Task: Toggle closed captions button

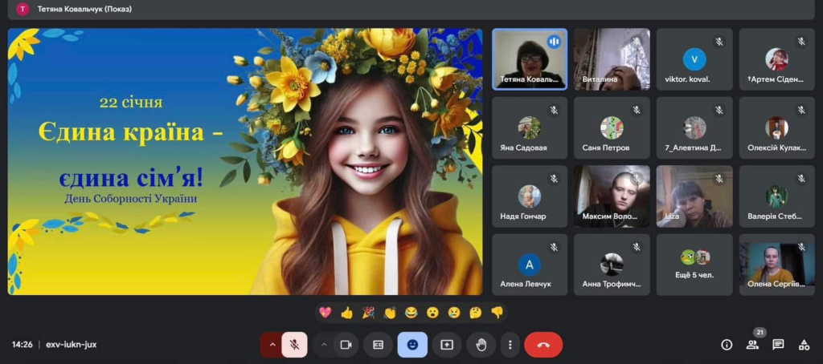Action: 378,345
